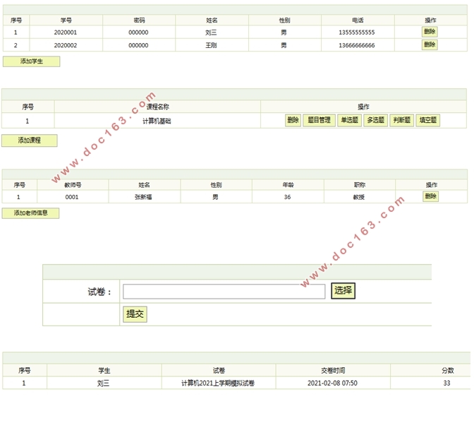
Task: Open 单选题 for the course
Action: coord(349,121)
